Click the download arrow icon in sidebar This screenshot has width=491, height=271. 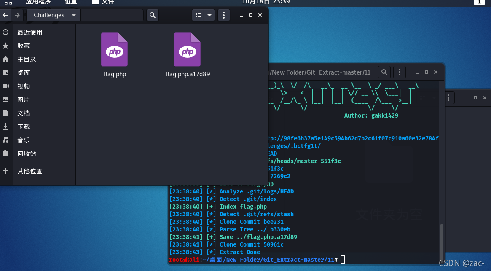(5, 126)
